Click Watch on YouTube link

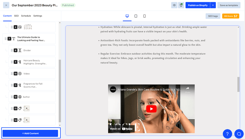coord(121,129)
